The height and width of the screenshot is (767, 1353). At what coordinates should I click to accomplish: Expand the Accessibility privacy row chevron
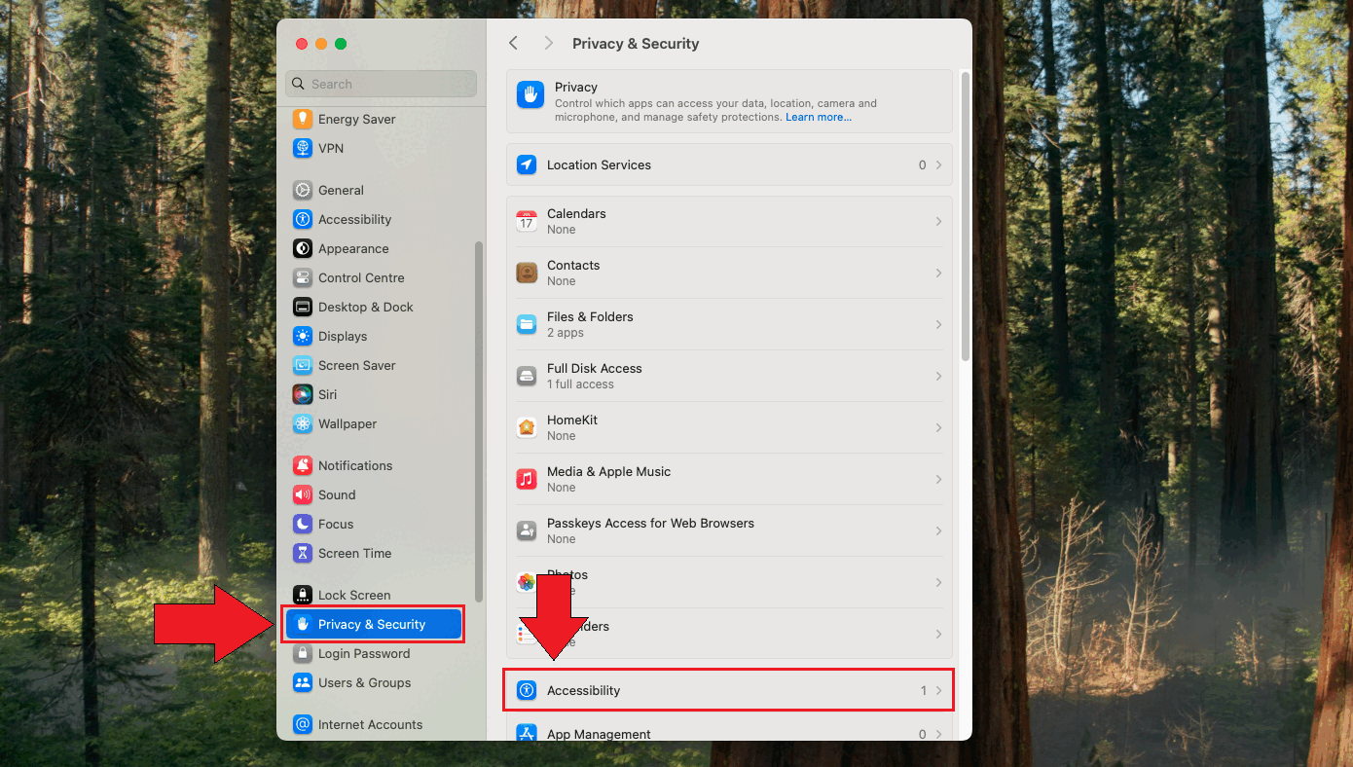coord(938,690)
